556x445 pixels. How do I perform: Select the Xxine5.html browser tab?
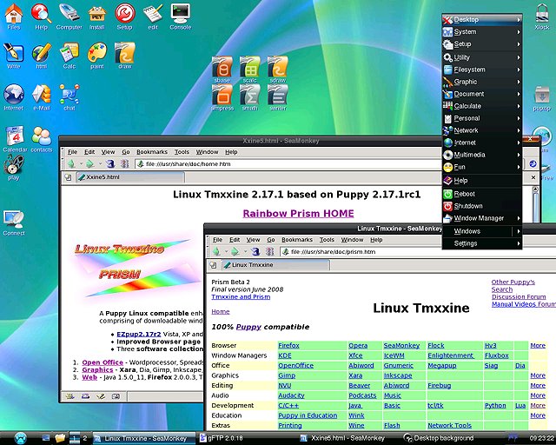[x=130, y=177]
